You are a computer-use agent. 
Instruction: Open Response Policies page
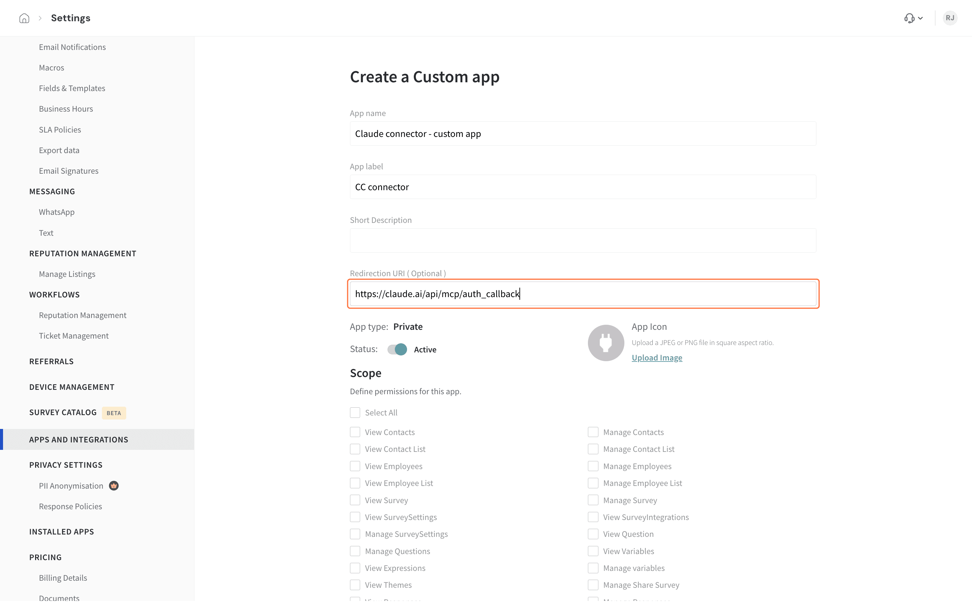[x=70, y=507]
